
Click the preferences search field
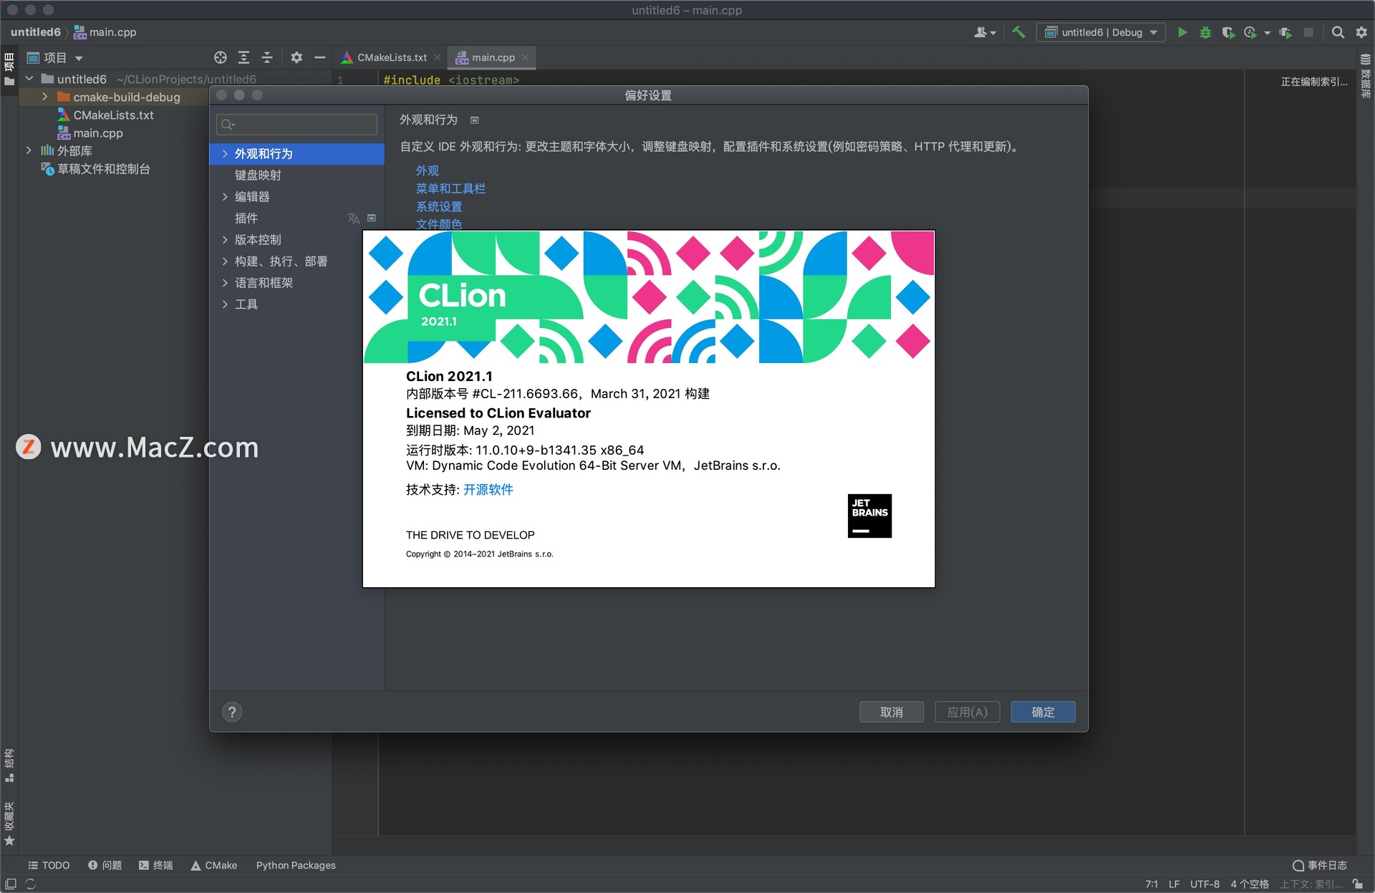(296, 125)
